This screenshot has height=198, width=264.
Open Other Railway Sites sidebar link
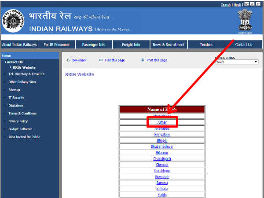[22, 82]
